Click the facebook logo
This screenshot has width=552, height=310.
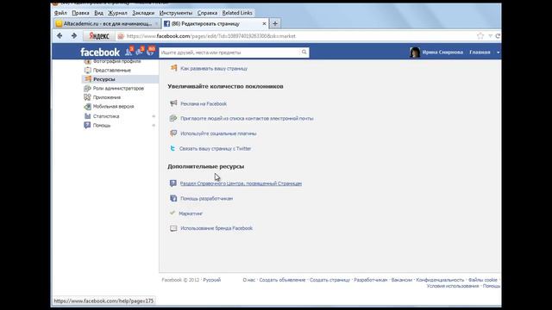pos(100,52)
